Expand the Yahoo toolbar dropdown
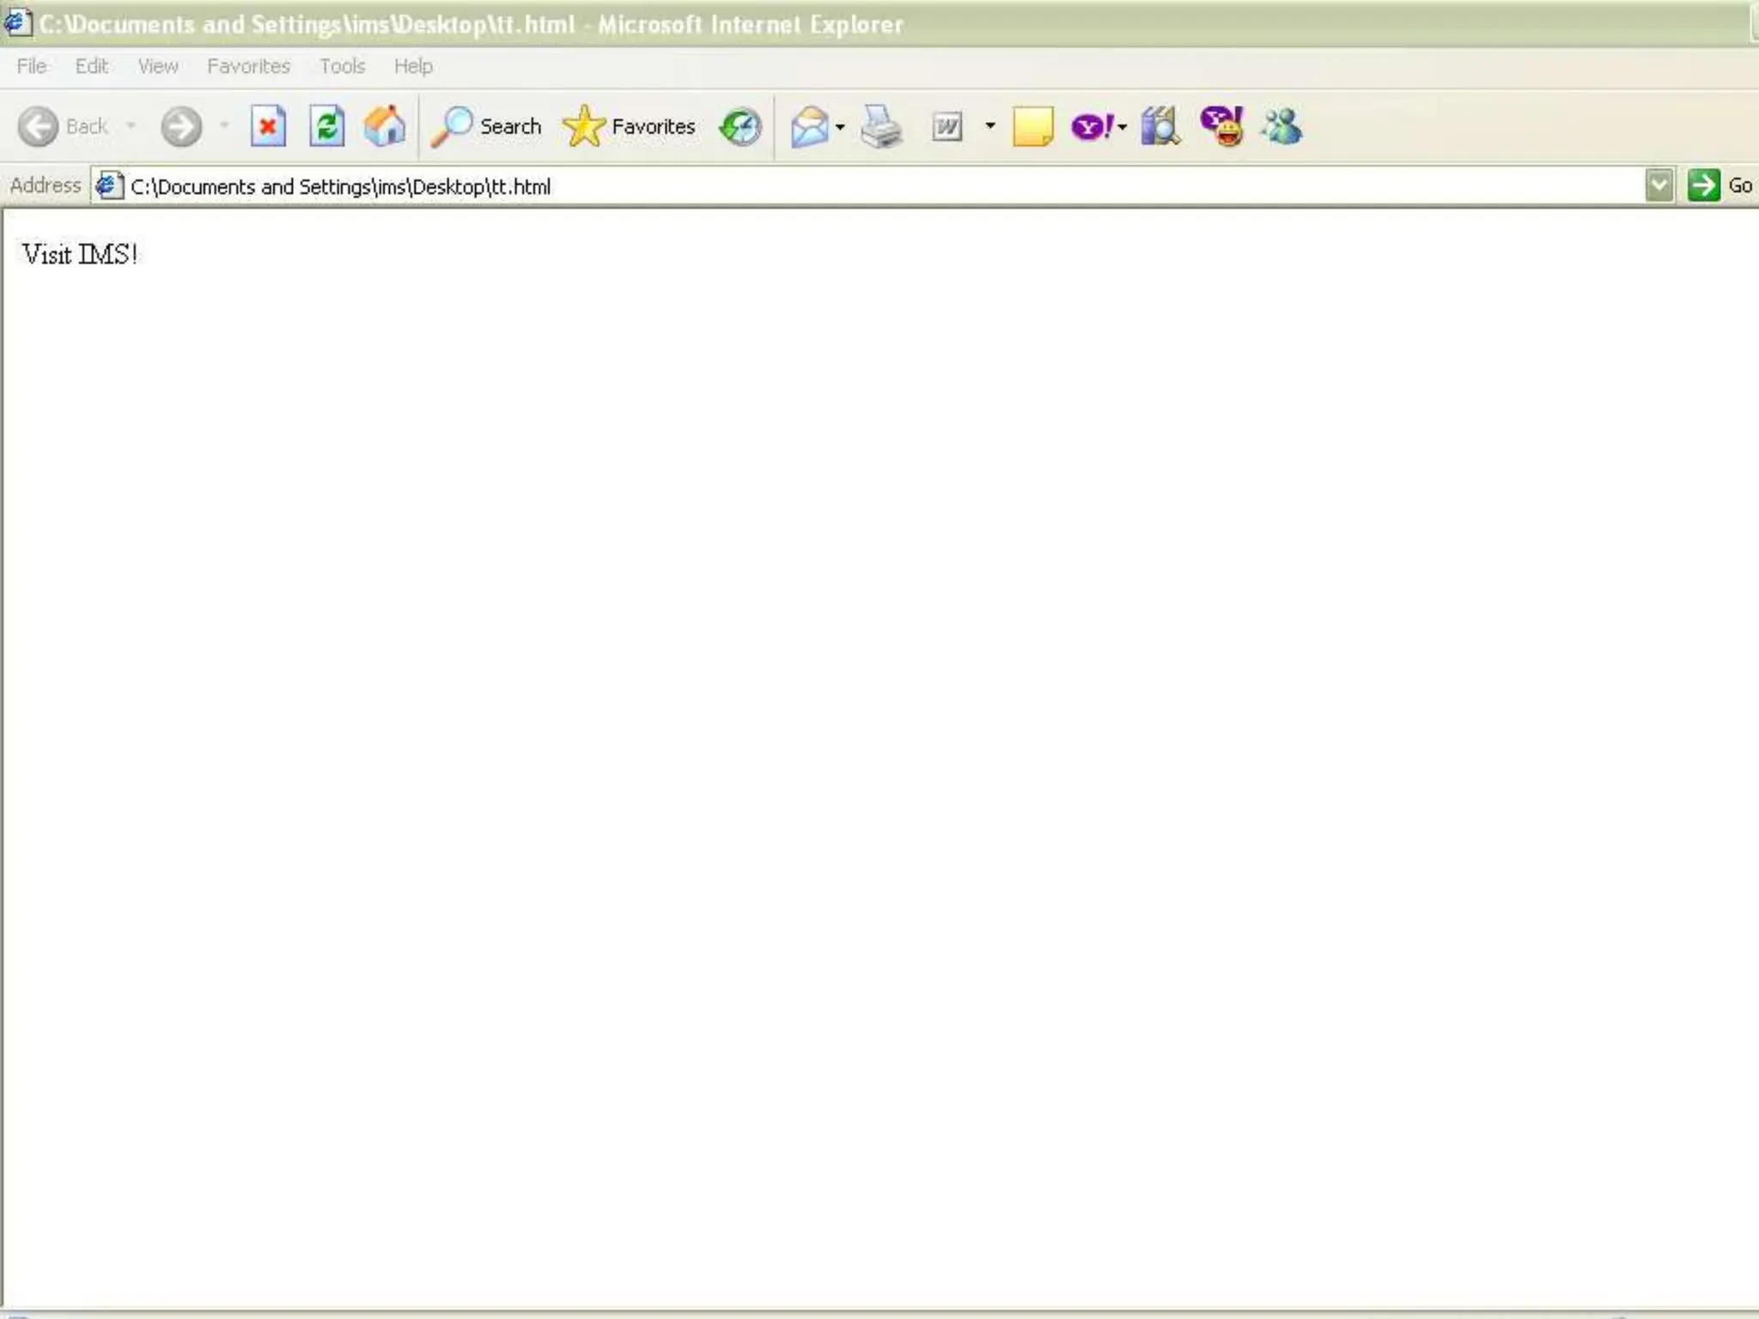The image size is (1759, 1319). tap(1122, 127)
